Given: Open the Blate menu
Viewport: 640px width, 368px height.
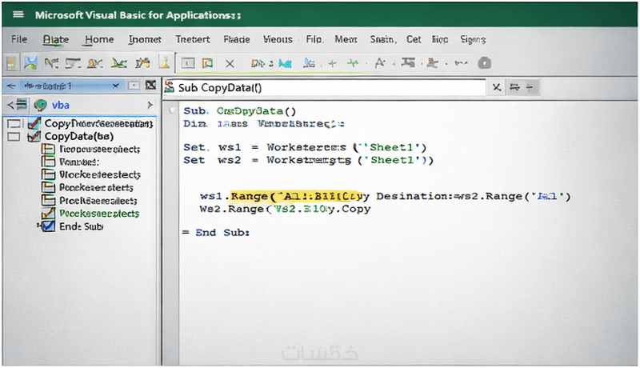Looking at the screenshot, I should [x=56, y=39].
